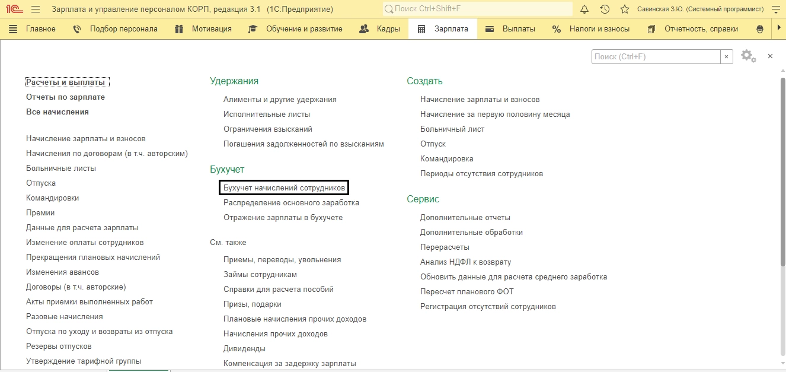Open Утверждение тарифной группы
Viewport: 786px width, 372px height.
pos(84,361)
